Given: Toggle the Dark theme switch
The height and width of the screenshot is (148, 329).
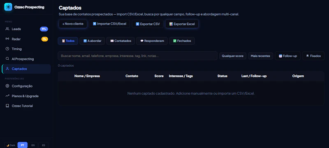Looking at the screenshot, I should (11, 145).
